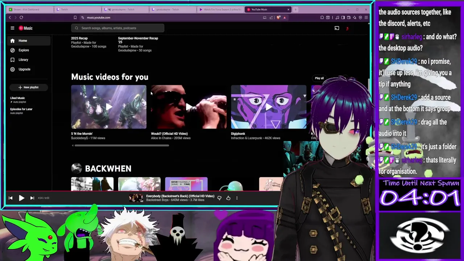Click the search songs, albums, artists field

(x=118, y=28)
